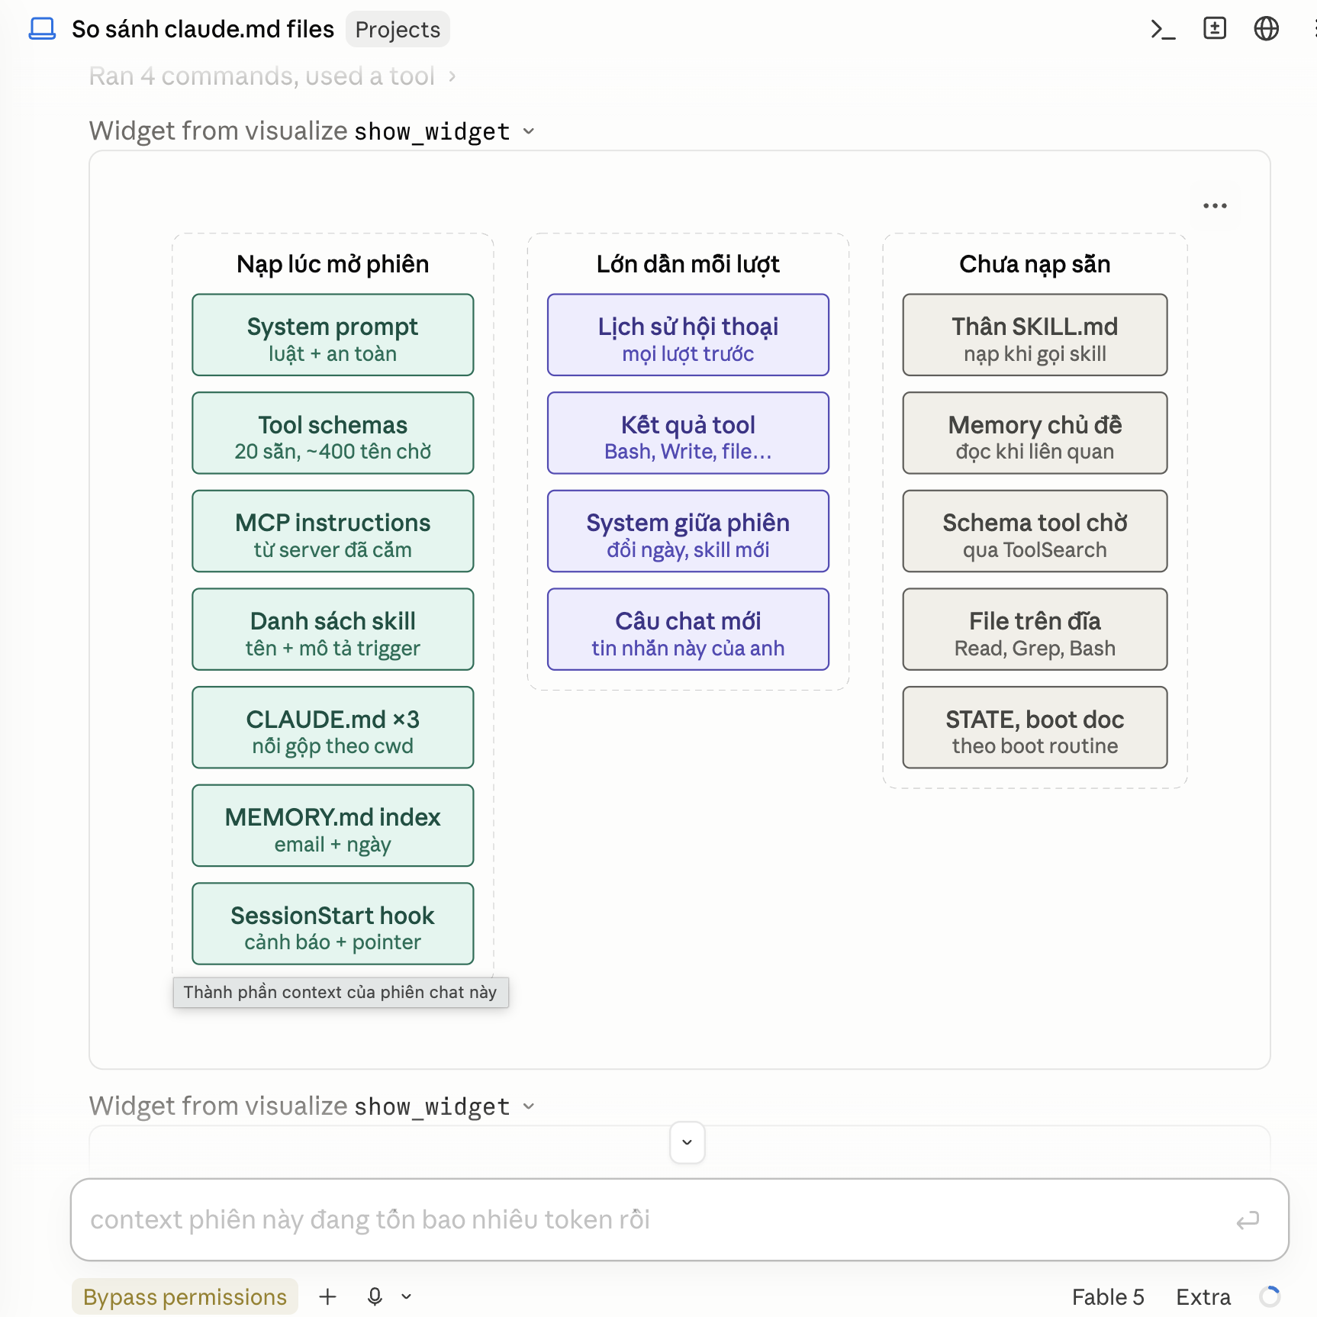
Task: Expand the 'Ran 4 commands, used a tool' row
Action: 272,76
